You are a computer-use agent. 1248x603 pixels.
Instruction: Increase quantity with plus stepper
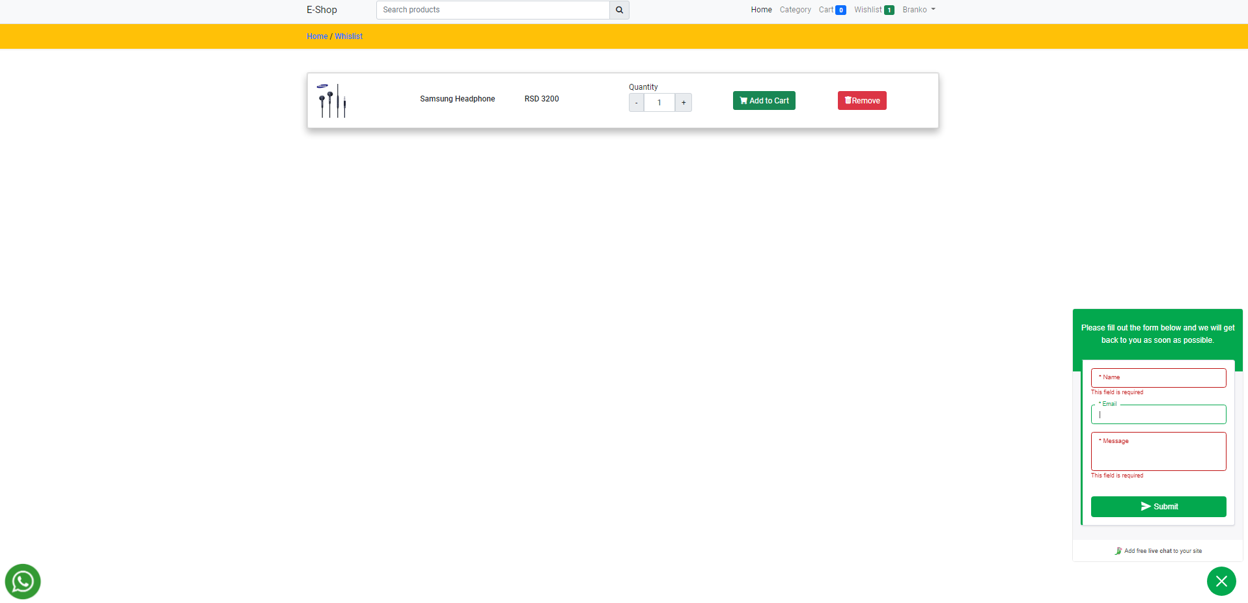[x=683, y=102]
